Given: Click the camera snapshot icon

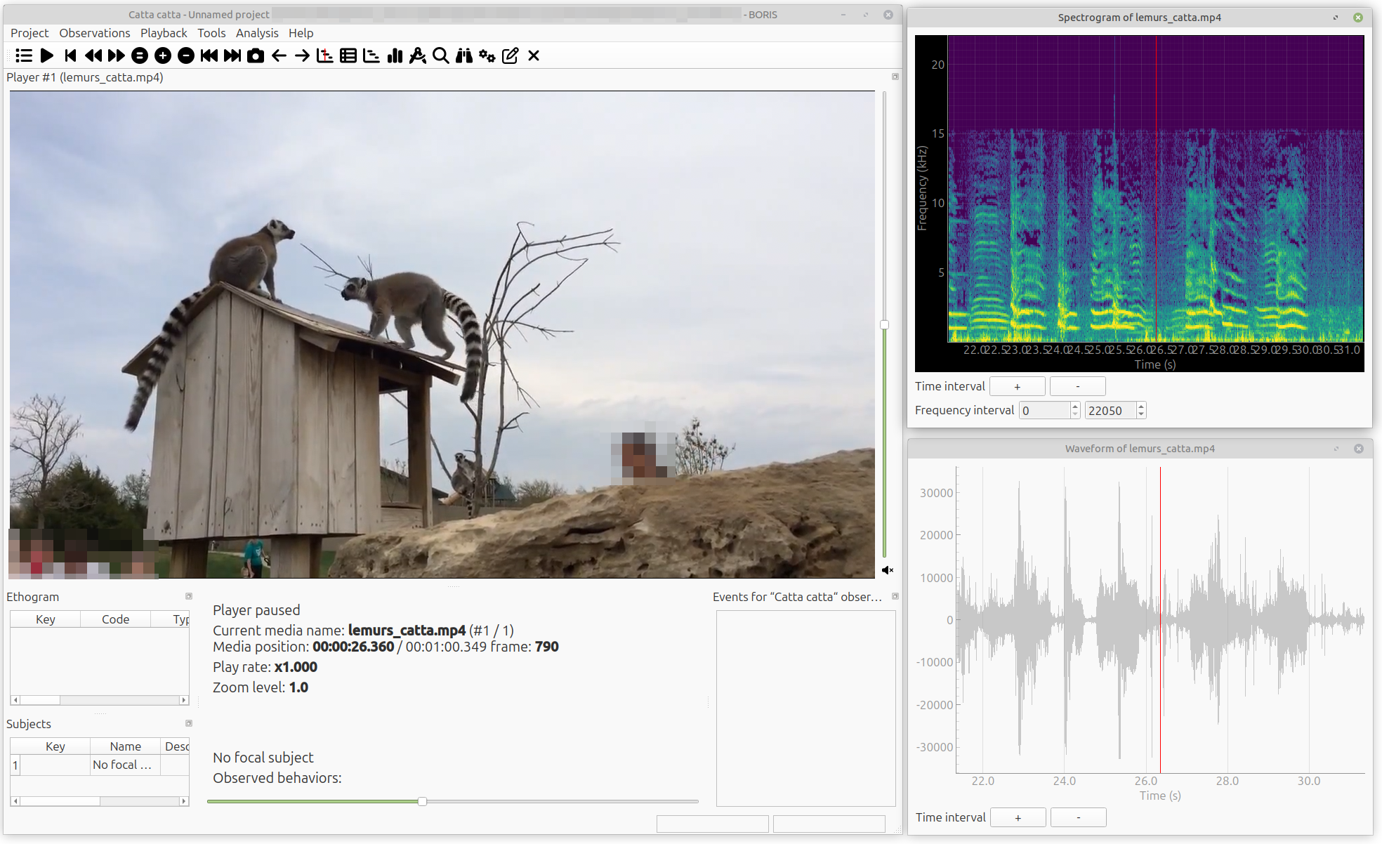Looking at the screenshot, I should [256, 55].
